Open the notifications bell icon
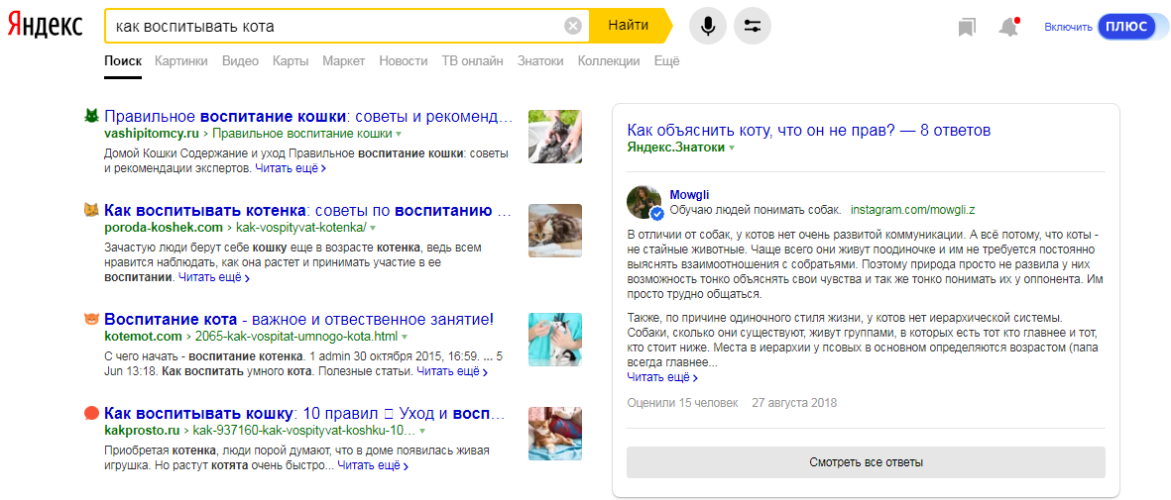Viewport: 1171px width, 500px height. (x=1009, y=27)
